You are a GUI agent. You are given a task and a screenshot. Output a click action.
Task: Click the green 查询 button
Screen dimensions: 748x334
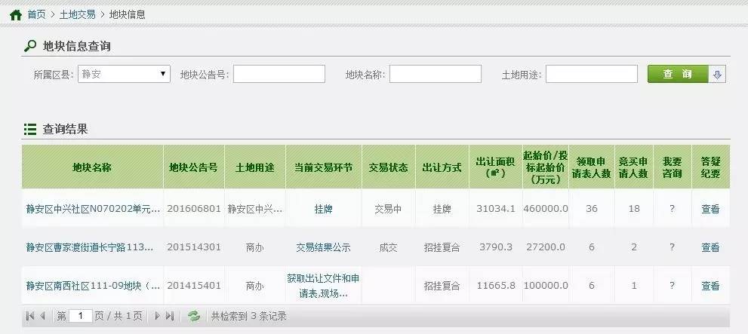pos(677,74)
